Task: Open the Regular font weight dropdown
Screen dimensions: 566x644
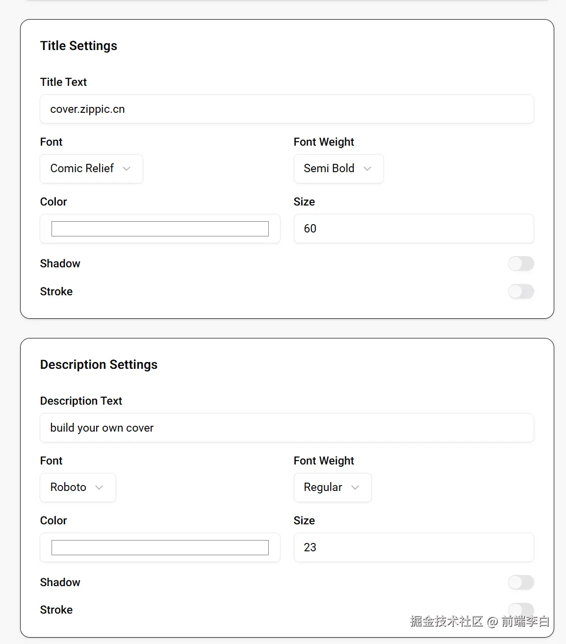Action: click(x=332, y=488)
